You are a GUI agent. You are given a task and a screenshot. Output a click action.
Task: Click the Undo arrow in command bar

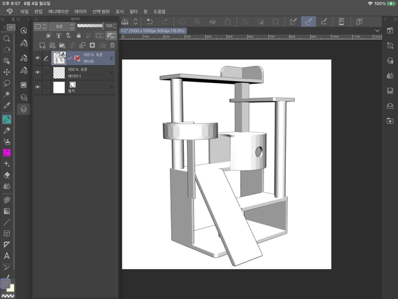[151, 22]
